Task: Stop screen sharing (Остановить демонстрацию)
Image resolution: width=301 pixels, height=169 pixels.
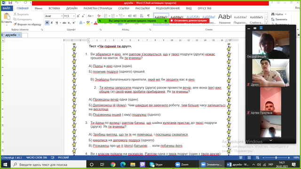Action: coord(189,21)
